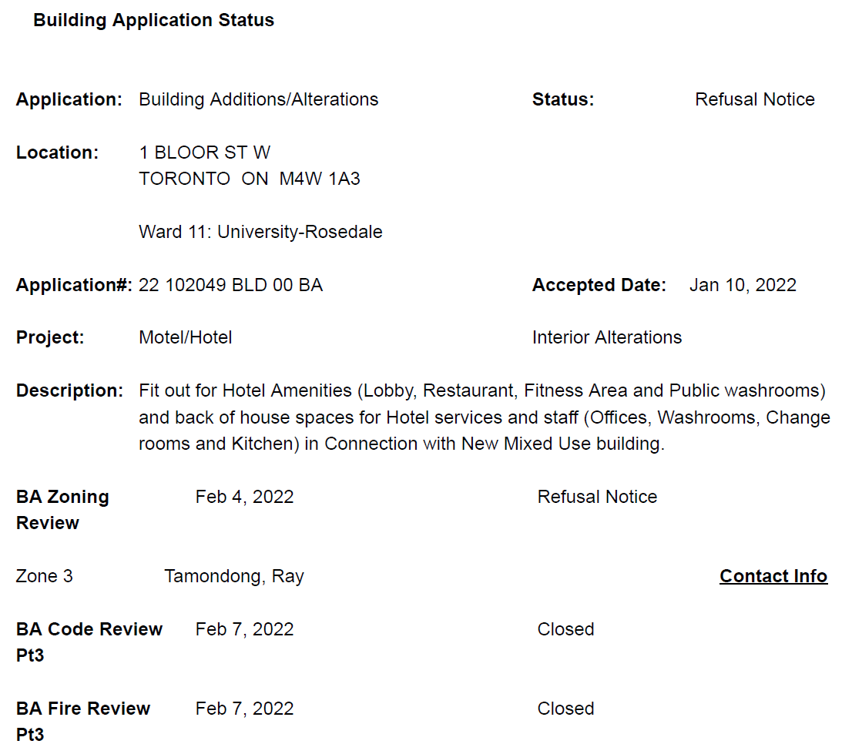Click the Building Additions/Alterations application type
Viewport: 852px width, 754px height.
click(258, 99)
